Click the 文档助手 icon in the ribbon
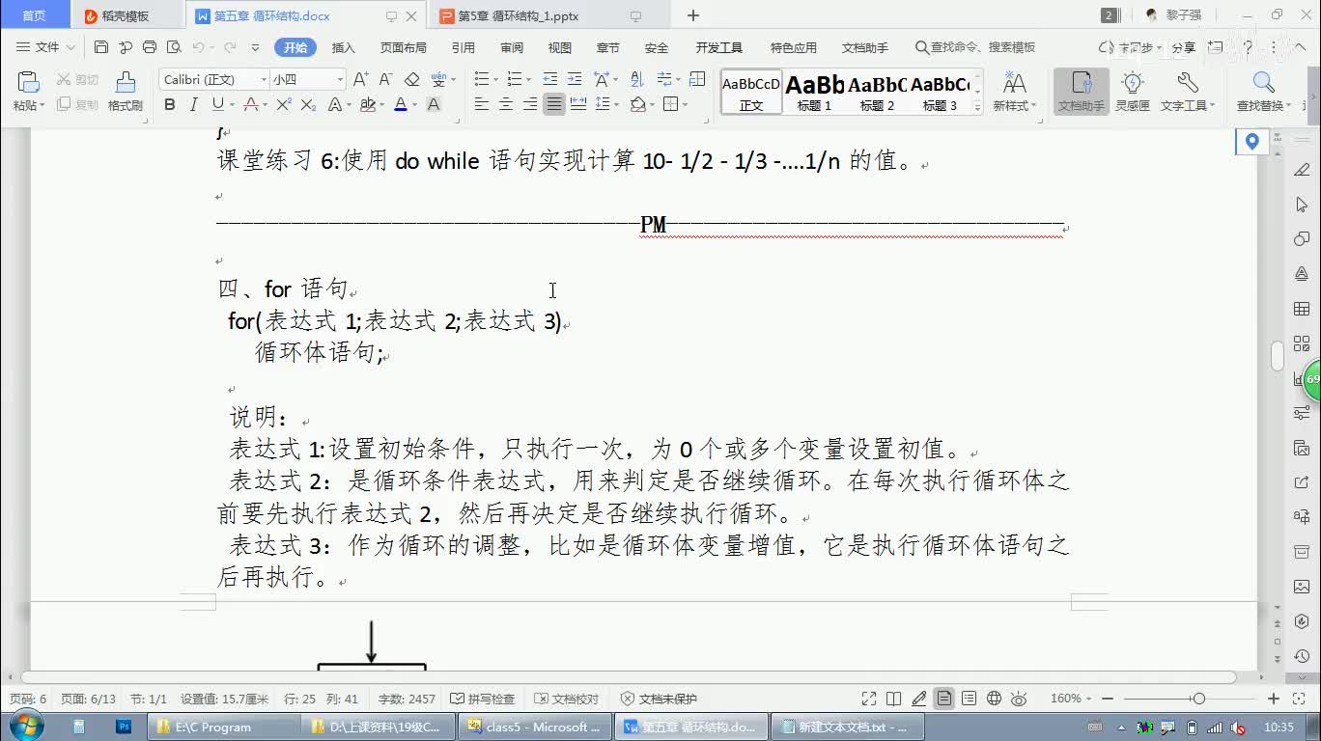1321x741 pixels. 1081,91
